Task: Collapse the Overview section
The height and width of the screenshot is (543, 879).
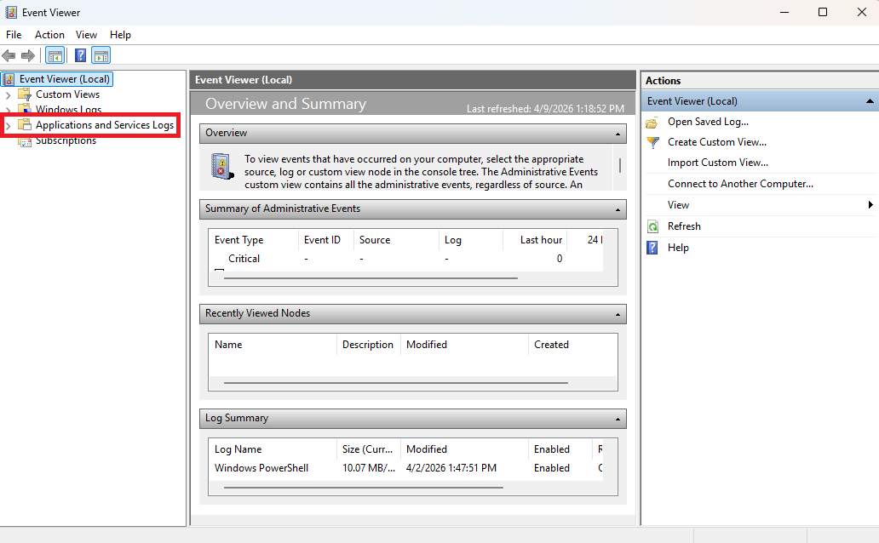Action: pos(618,134)
